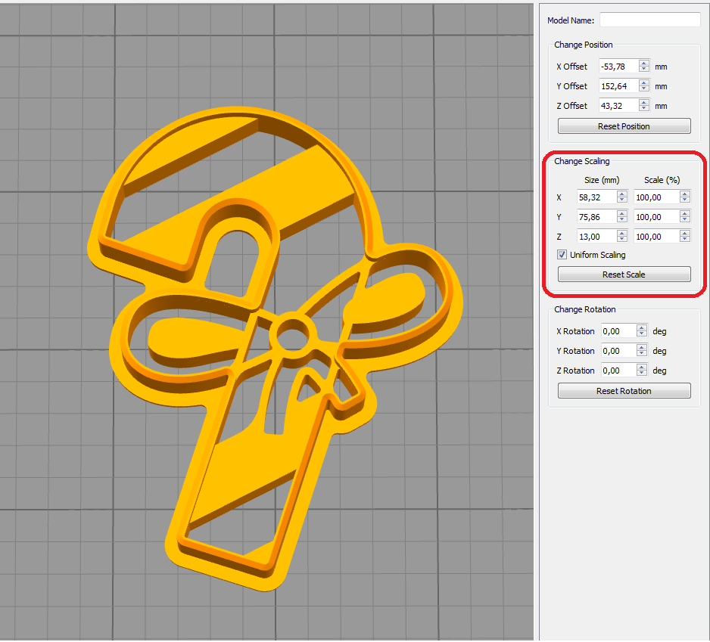Increase X Rotation with up arrow
The height and width of the screenshot is (642, 710).
(x=642, y=327)
